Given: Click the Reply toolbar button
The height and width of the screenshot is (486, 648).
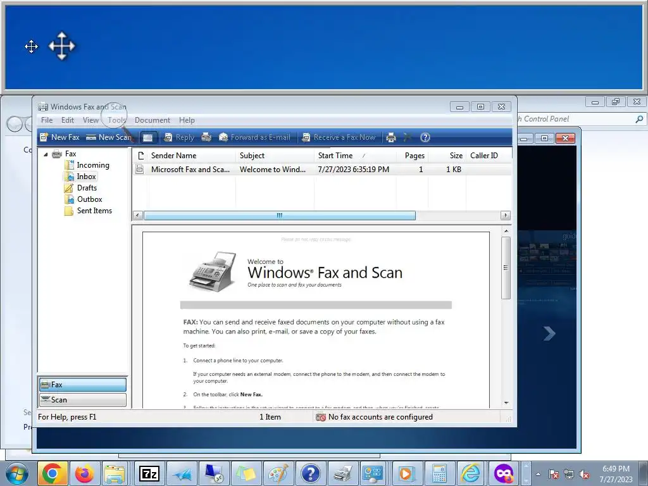Looking at the screenshot, I should coord(179,137).
